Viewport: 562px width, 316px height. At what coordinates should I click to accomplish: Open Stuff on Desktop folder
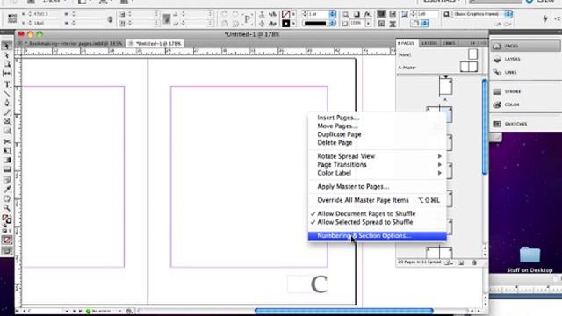pyautogui.click(x=530, y=260)
